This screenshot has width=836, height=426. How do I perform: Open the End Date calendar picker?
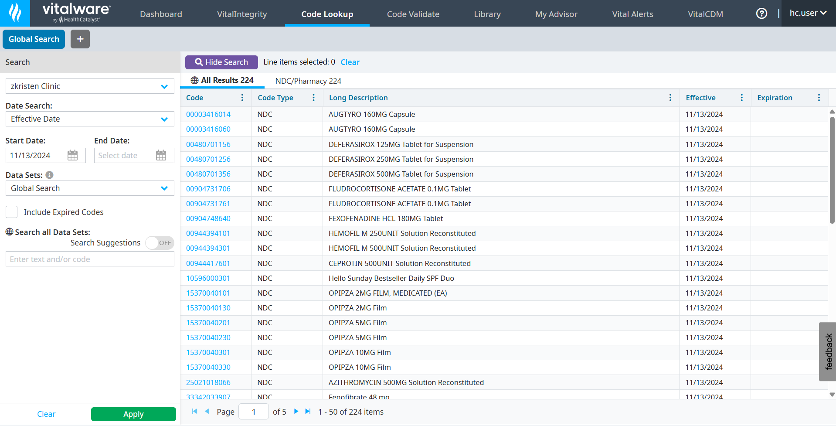pyautogui.click(x=161, y=156)
